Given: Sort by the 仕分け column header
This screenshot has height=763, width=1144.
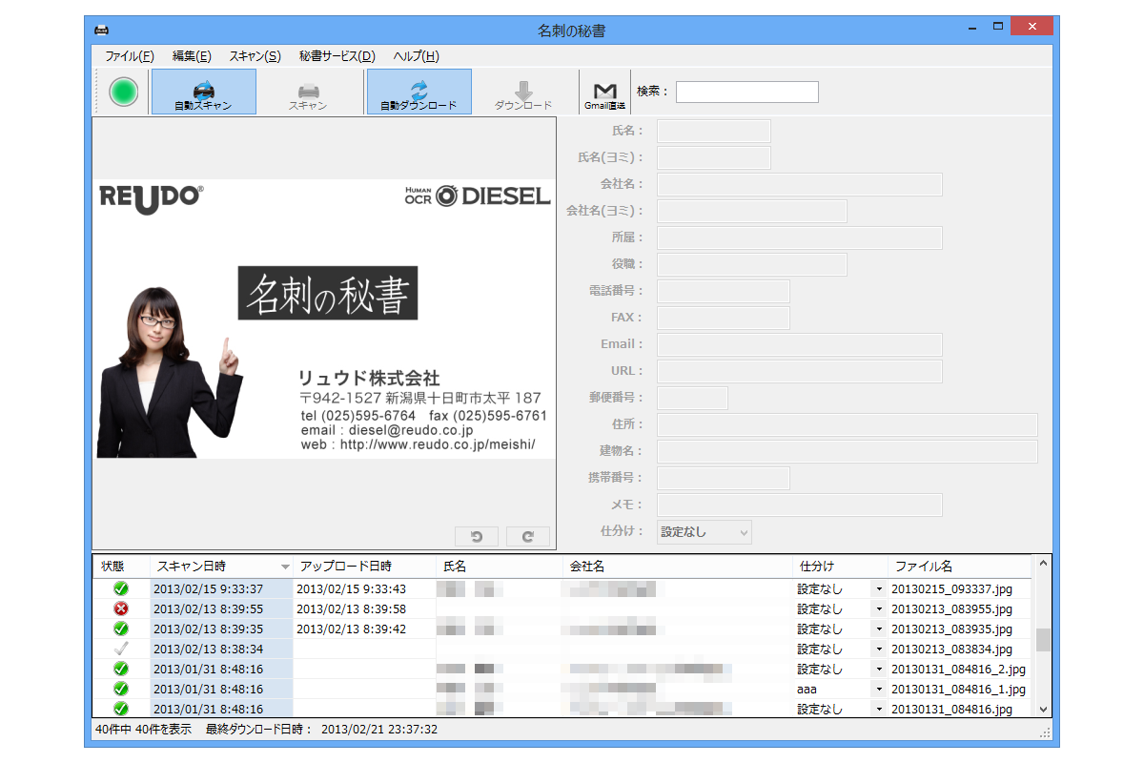Looking at the screenshot, I should (840, 567).
